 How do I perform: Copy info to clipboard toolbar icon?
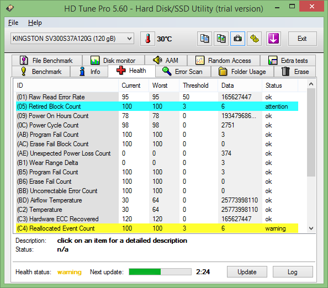[x=204, y=39]
